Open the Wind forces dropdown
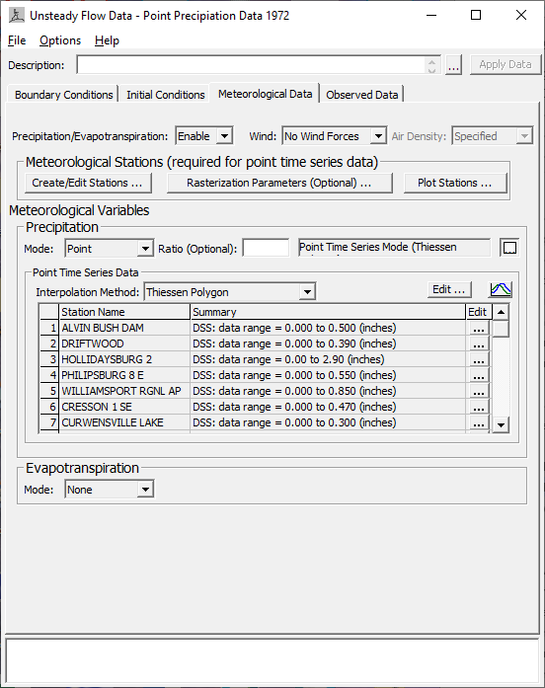The image size is (545, 688). click(378, 136)
